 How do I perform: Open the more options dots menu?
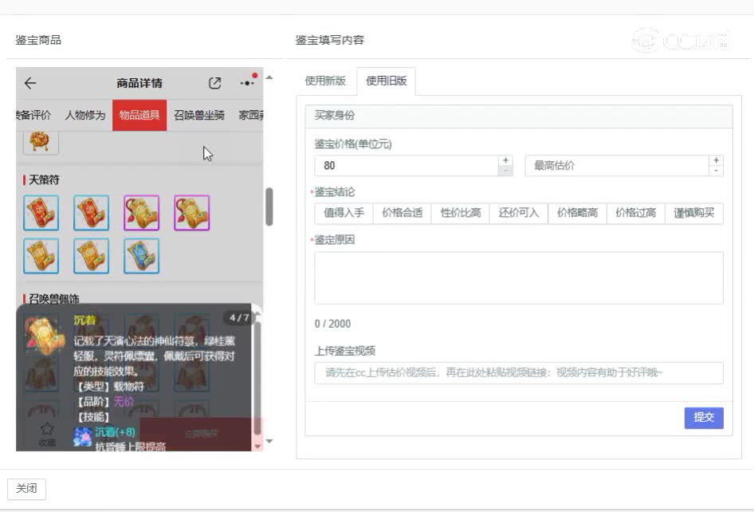[x=245, y=83]
